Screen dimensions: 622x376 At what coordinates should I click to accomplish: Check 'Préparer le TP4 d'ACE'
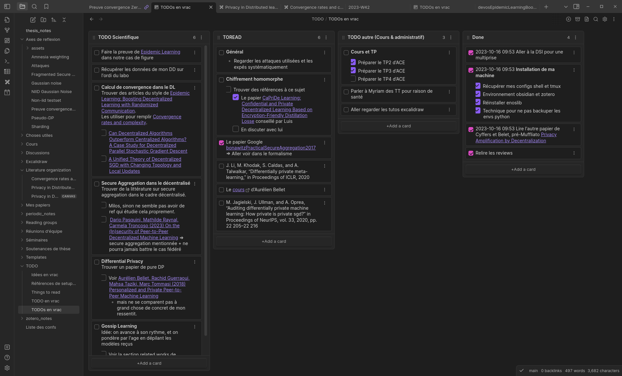coord(353,79)
